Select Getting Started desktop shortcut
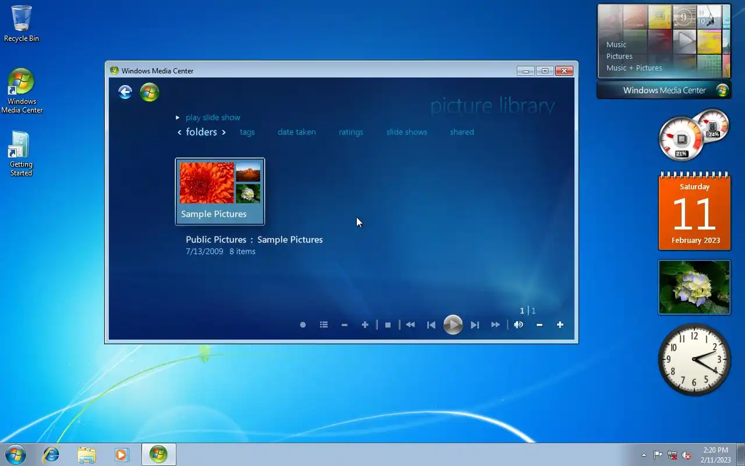 pyautogui.click(x=21, y=154)
